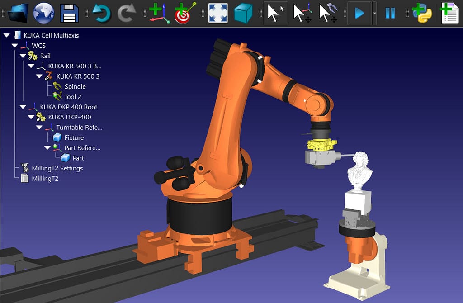Pause the running simulation
The image size is (463, 303).
point(390,12)
